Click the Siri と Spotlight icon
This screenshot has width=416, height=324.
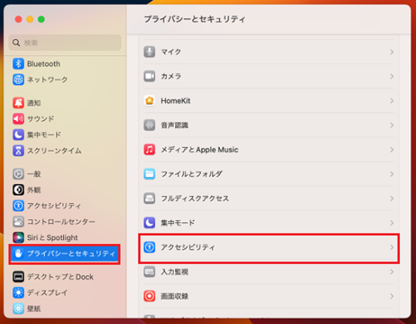(x=18, y=238)
